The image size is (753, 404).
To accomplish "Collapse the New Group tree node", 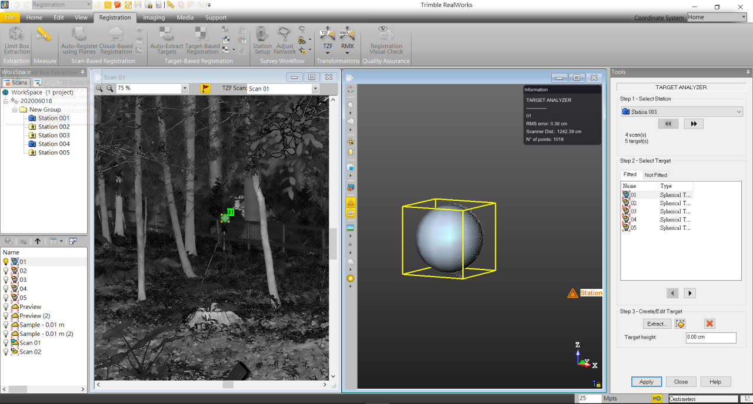I will (15, 110).
